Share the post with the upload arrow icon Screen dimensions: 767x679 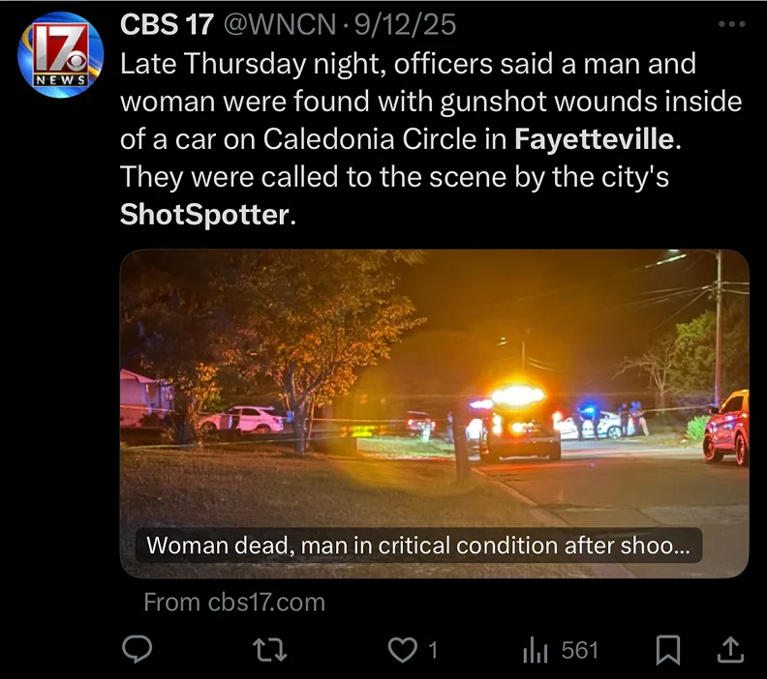click(x=730, y=650)
